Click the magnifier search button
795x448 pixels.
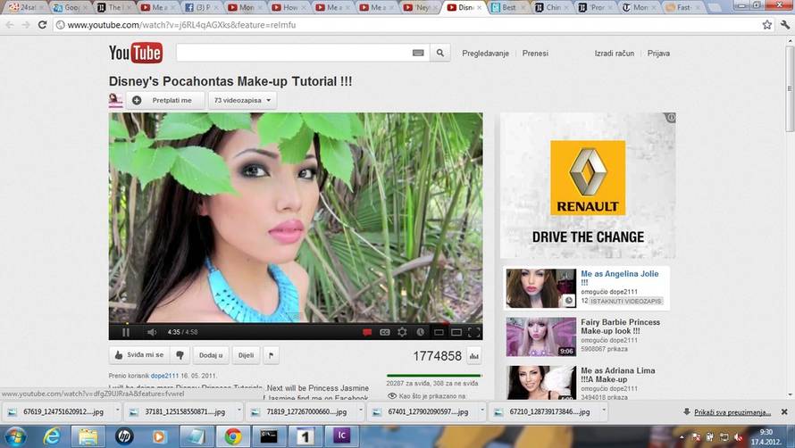pyautogui.click(x=440, y=53)
